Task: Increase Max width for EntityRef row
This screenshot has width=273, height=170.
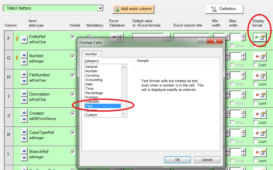Action: click(x=243, y=35)
